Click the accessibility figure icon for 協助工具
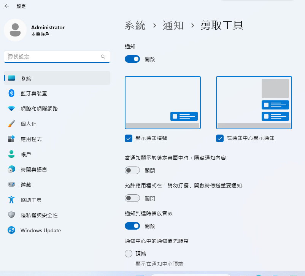The image size is (305, 276). (x=11, y=200)
